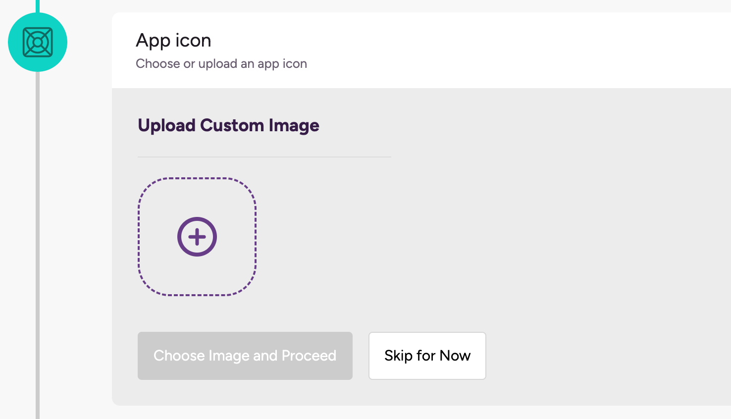
Task: Select the camera-style icon in the teal circle
Action: (38, 42)
